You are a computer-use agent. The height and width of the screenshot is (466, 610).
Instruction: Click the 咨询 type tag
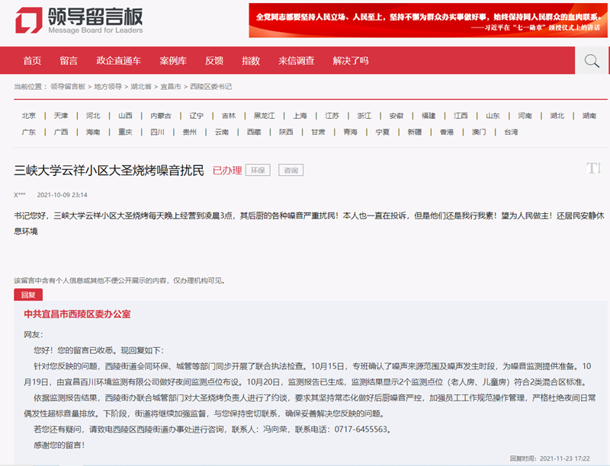click(291, 171)
